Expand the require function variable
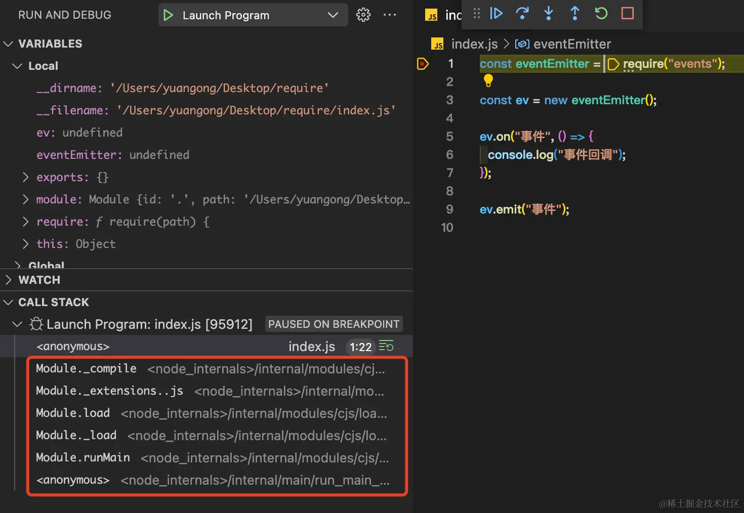This screenshot has height=513, width=744. pyautogui.click(x=26, y=222)
